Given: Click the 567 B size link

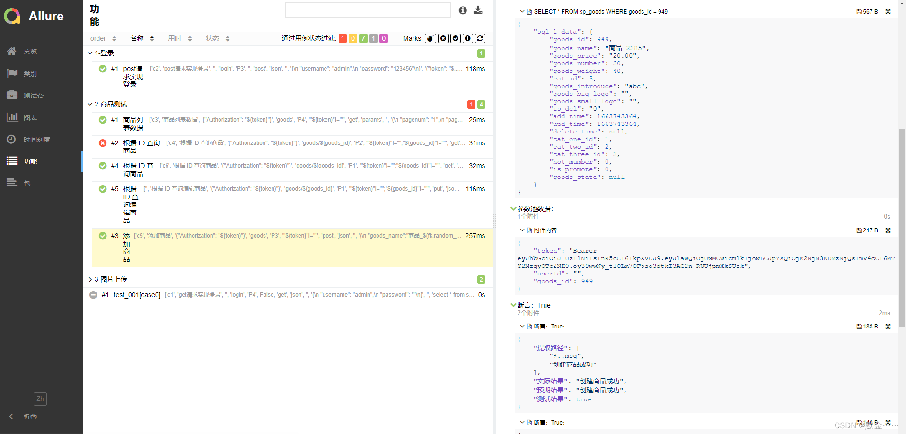Looking at the screenshot, I should click(x=867, y=12).
